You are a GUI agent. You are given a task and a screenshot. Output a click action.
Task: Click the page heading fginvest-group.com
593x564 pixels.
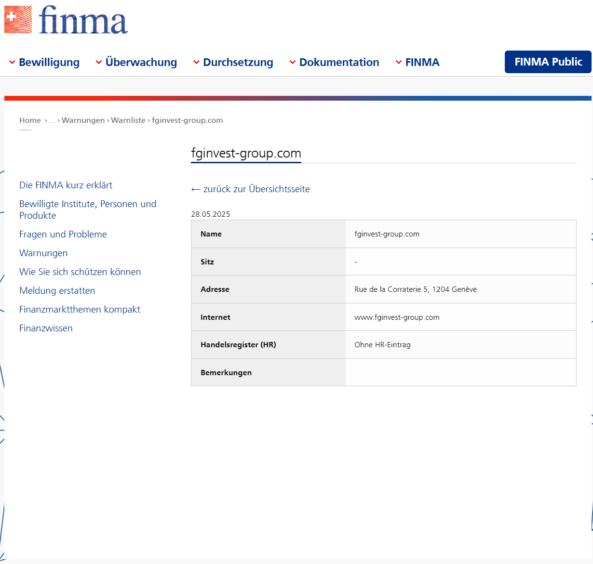(246, 153)
